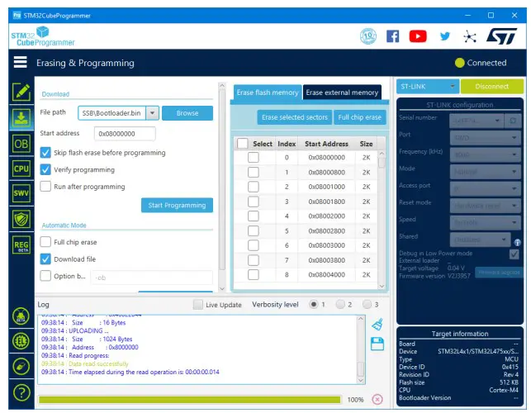Viewport: 531px width, 413px height.
Task: Toggle Download file checkbox
Action: (x=45, y=259)
